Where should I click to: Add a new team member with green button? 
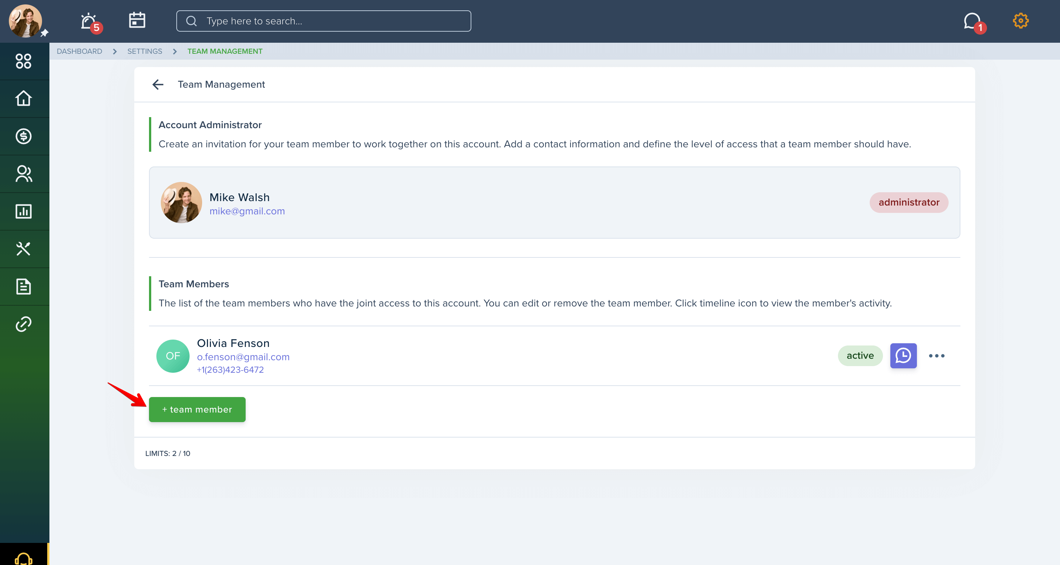[x=197, y=410]
